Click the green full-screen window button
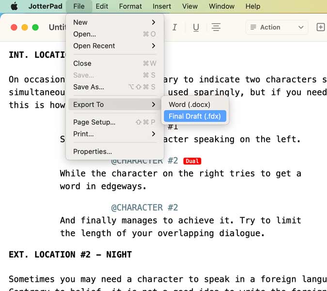 [35, 27]
